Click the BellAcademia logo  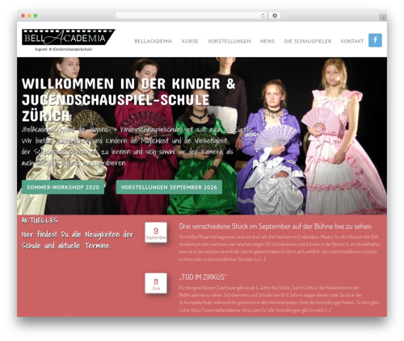point(69,40)
